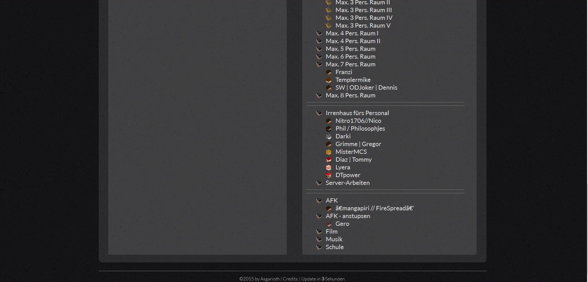
Task: Select user Templermike in the list
Action: coord(353,80)
